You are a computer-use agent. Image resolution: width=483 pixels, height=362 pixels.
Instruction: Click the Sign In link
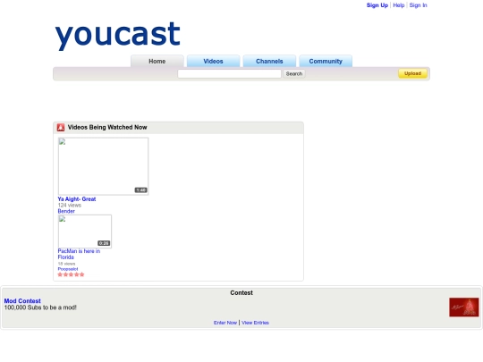point(418,5)
